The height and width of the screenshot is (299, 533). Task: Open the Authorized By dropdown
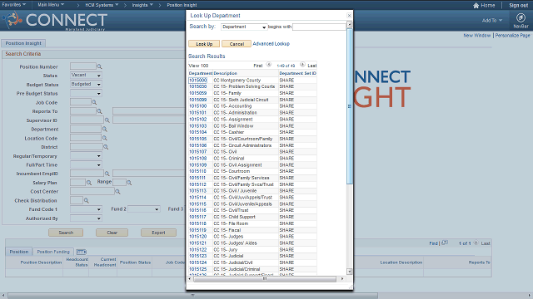tap(86, 218)
